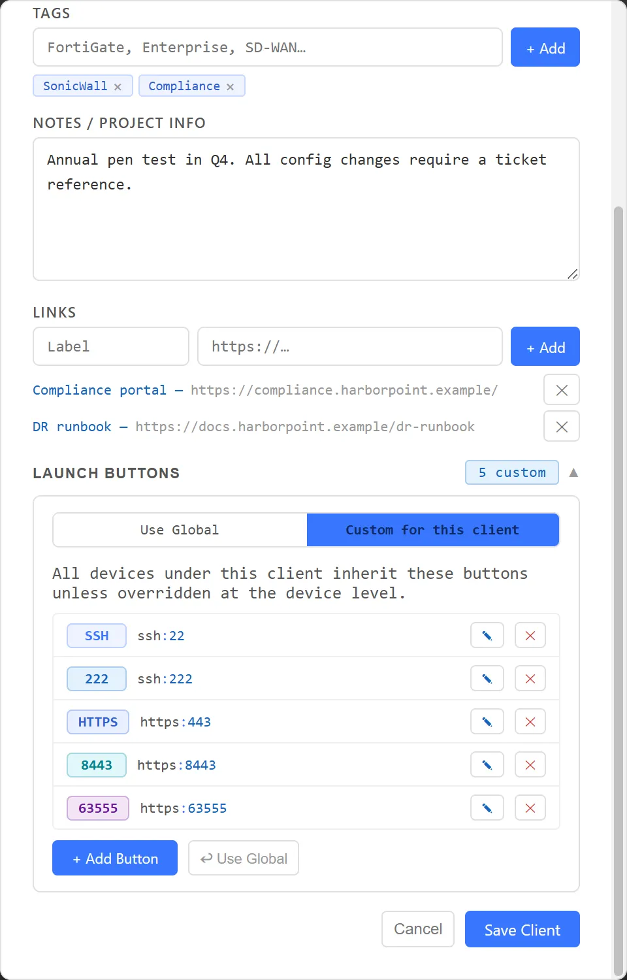Click the 222 badge
Screen dimensions: 627x980
click(97, 679)
